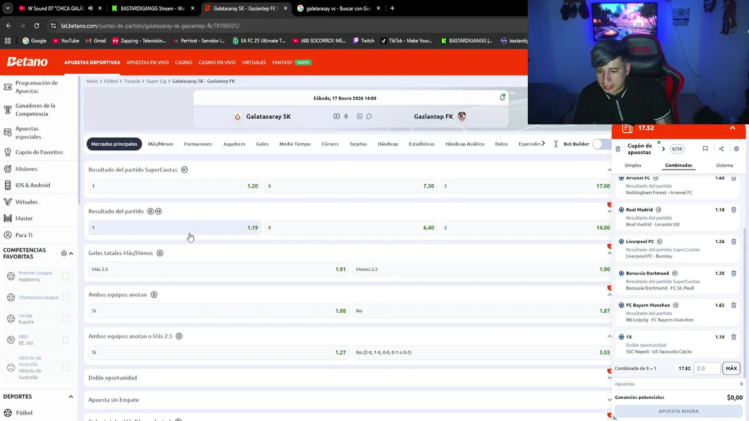Open match statistics chart icon
Image resolution: width=749 pixels, height=421 pixels.
(359, 116)
